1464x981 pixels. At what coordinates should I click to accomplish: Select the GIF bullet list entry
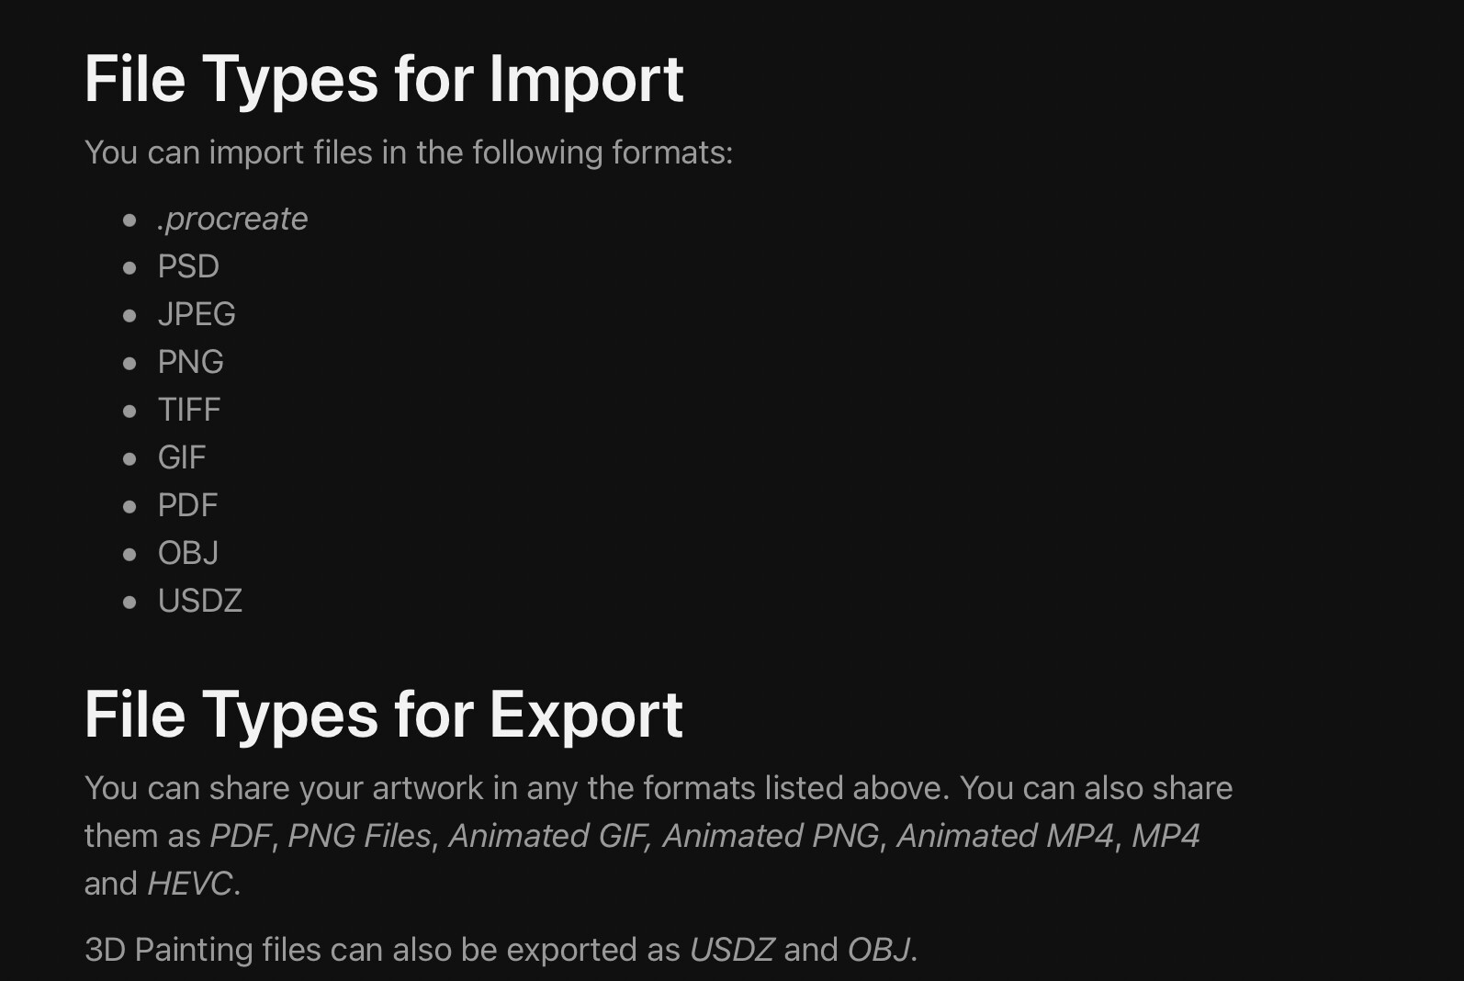pyautogui.click(x=182, y=457)
